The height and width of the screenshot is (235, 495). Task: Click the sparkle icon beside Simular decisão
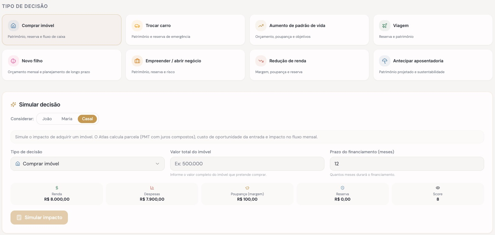point(13,104)
